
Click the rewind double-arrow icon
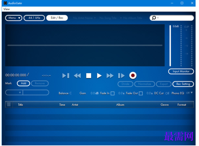[x=77, y=76]
